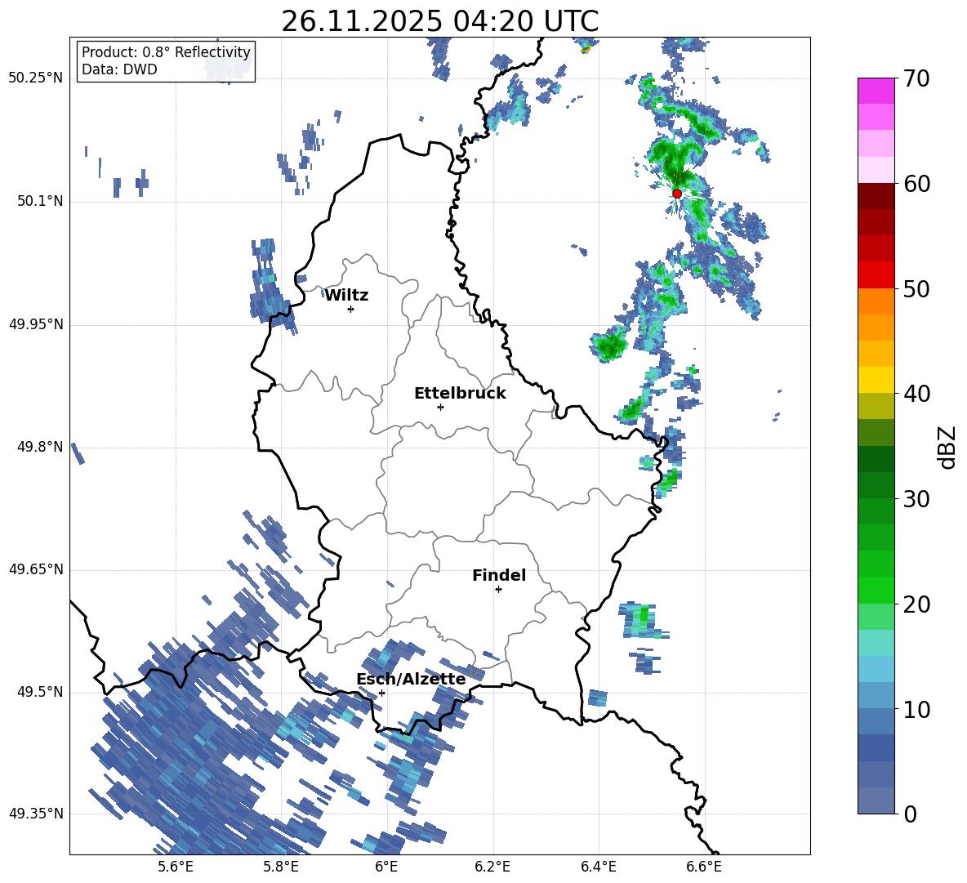The width and height of the screenshot is (967, 883).
Task: Click the 49.65°N latitude label
Action: click(x=36, y=569)
